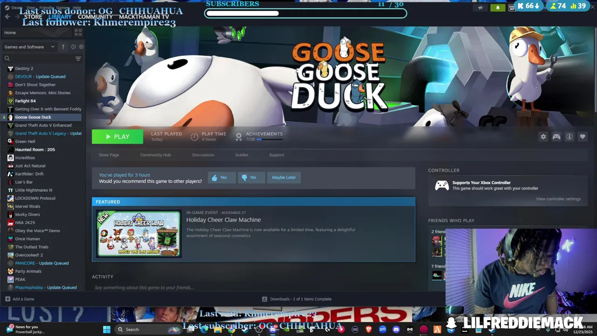Open the Store Page link
The image size is (597, 336).
[x=109, y=155]
